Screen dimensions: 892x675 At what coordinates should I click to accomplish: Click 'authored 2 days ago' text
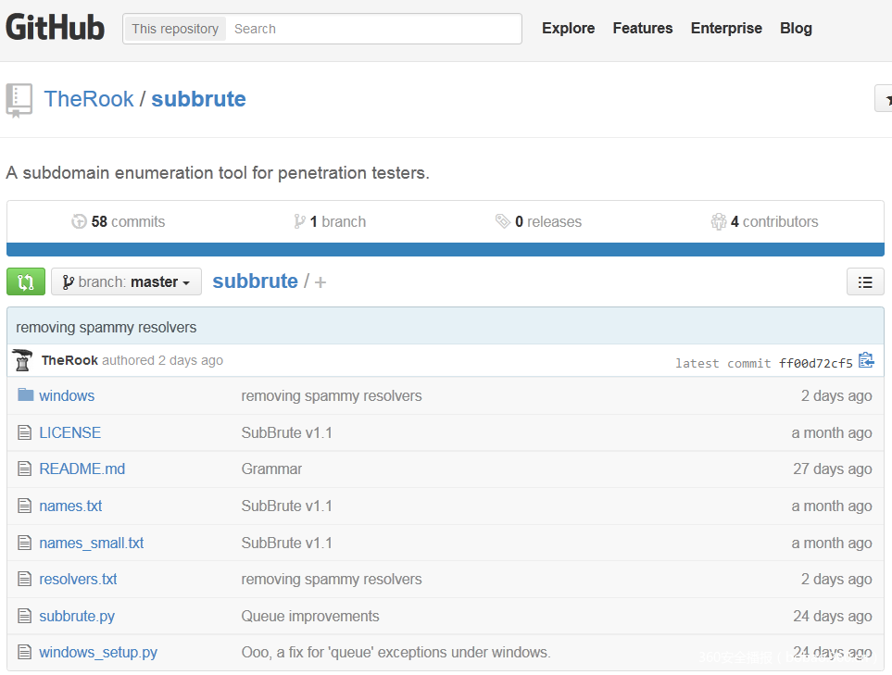(162, 360)
